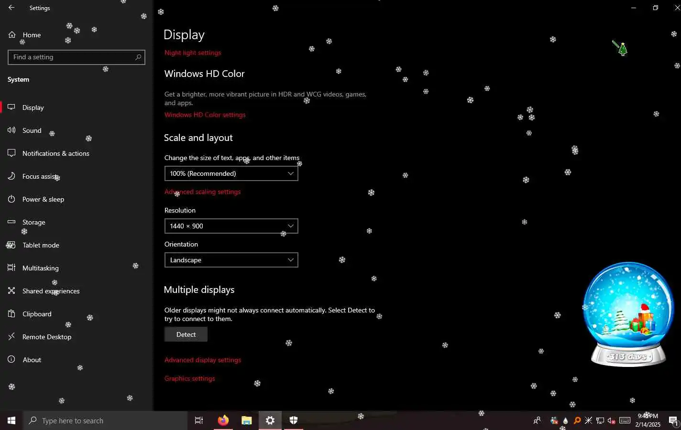Open Advanced scaling settings link
The image size is (681, 430).
203,192
